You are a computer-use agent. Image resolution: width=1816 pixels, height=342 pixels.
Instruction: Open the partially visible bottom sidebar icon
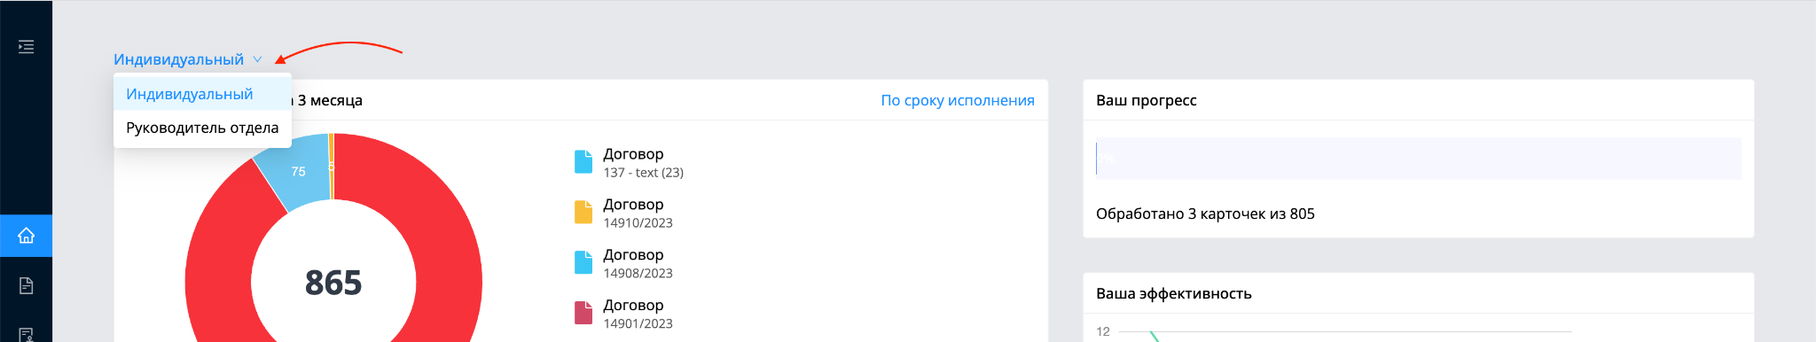point(26,335)
